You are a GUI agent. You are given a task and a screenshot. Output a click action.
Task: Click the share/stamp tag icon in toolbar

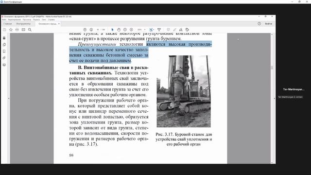[187, 30]
